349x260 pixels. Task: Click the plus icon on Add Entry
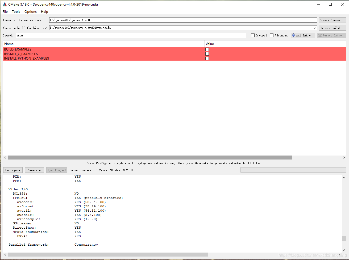click(x=293, y=35)
